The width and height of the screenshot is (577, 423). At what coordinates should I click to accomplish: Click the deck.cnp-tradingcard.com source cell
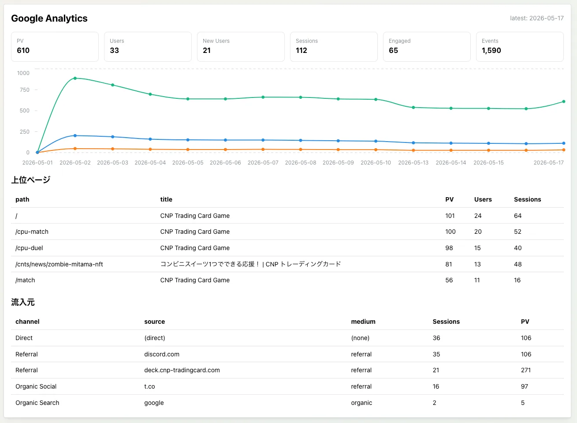(182, 370)
